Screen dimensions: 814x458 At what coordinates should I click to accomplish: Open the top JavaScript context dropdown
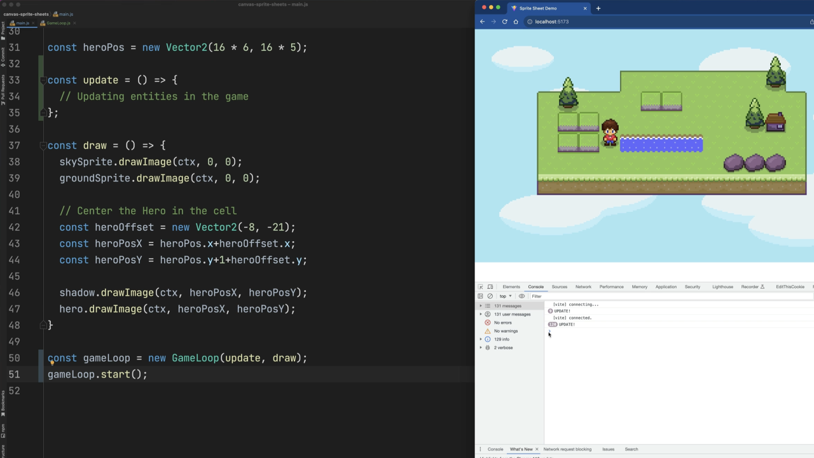(506, 296)
